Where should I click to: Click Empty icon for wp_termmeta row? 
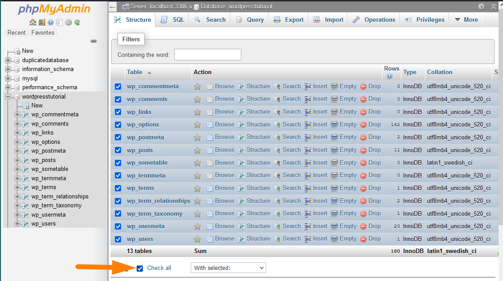tap(334, 176)
